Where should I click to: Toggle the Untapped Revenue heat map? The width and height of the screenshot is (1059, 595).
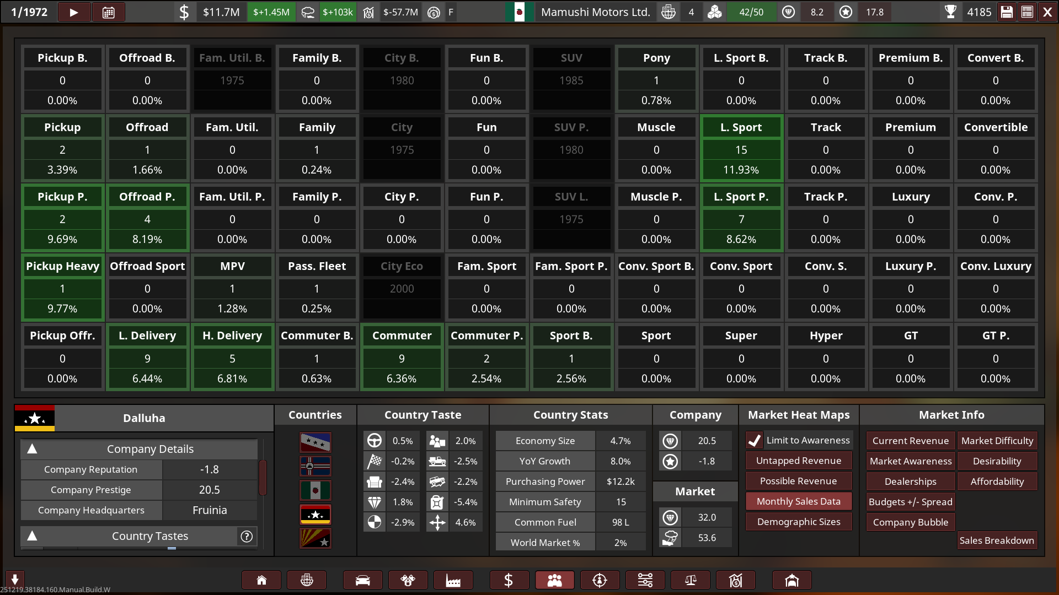click(798, 461)
